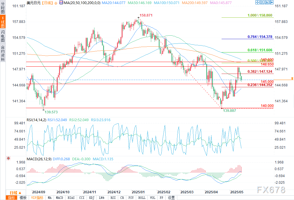Click the MA100:150.071 value
The height and width of the screenshot is (200, 294).
tap(167, 3)
